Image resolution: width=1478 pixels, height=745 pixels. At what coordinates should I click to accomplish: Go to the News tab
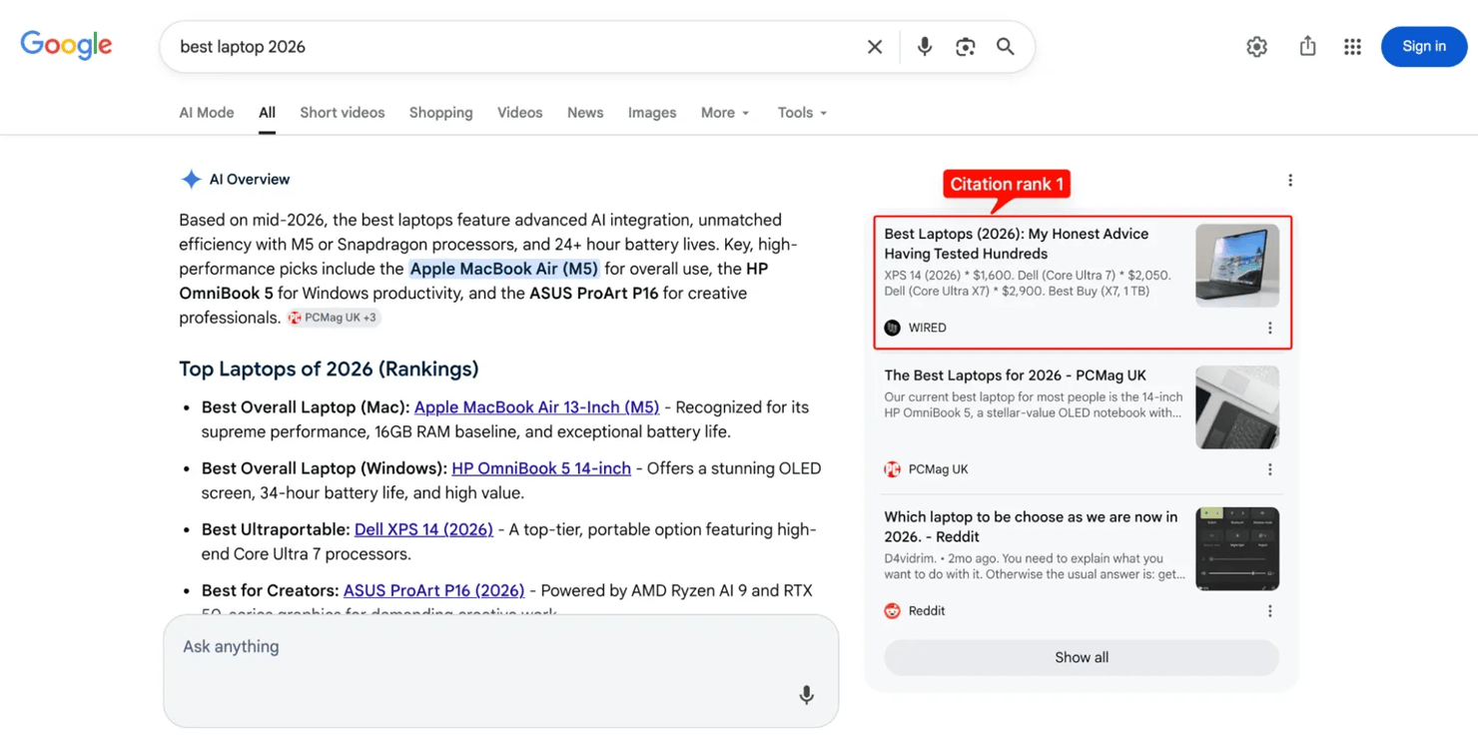coord(585,113)
